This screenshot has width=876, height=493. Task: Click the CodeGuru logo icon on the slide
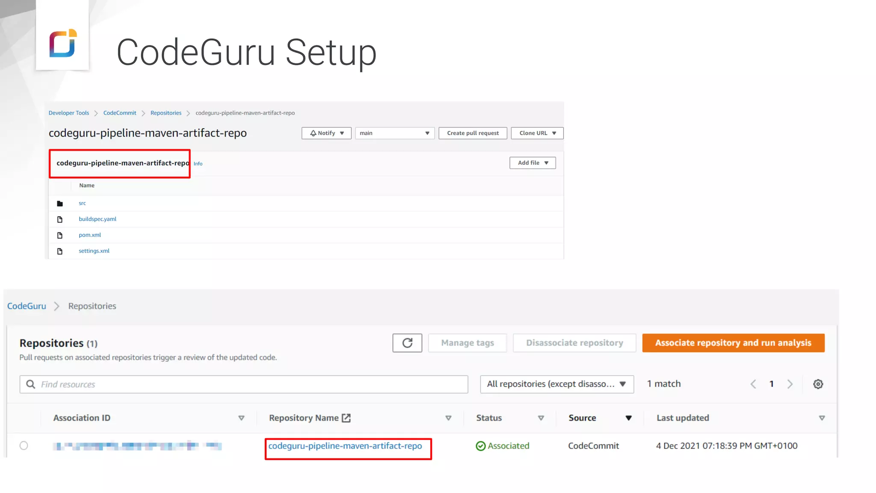tap(63, 43)
